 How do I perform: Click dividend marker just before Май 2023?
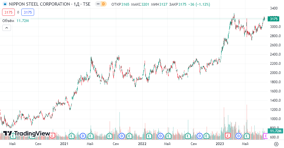click(239, 136)
